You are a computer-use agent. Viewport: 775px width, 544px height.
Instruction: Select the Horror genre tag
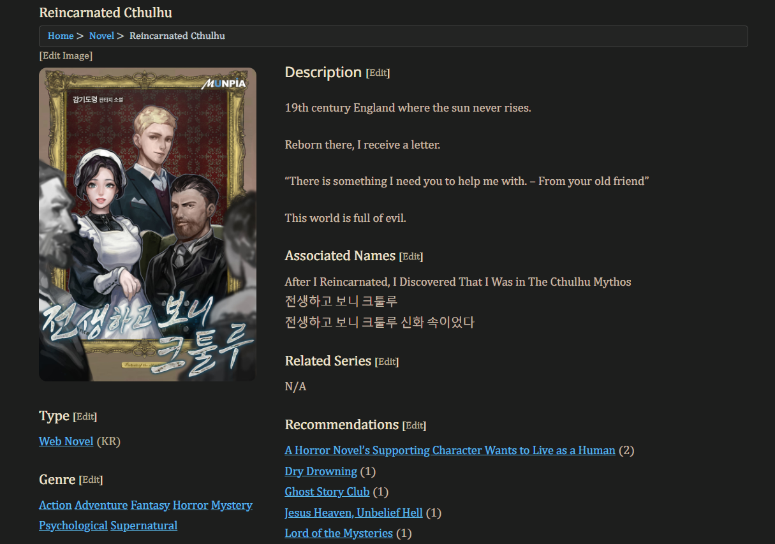pos(191,505)
